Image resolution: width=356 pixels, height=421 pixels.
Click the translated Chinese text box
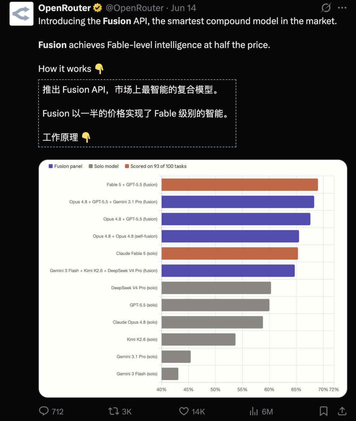[x=137, y=113]
